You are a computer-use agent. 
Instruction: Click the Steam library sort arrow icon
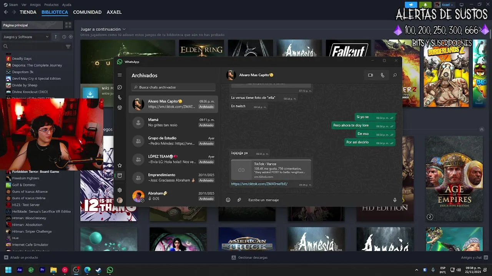coord(56,37)
